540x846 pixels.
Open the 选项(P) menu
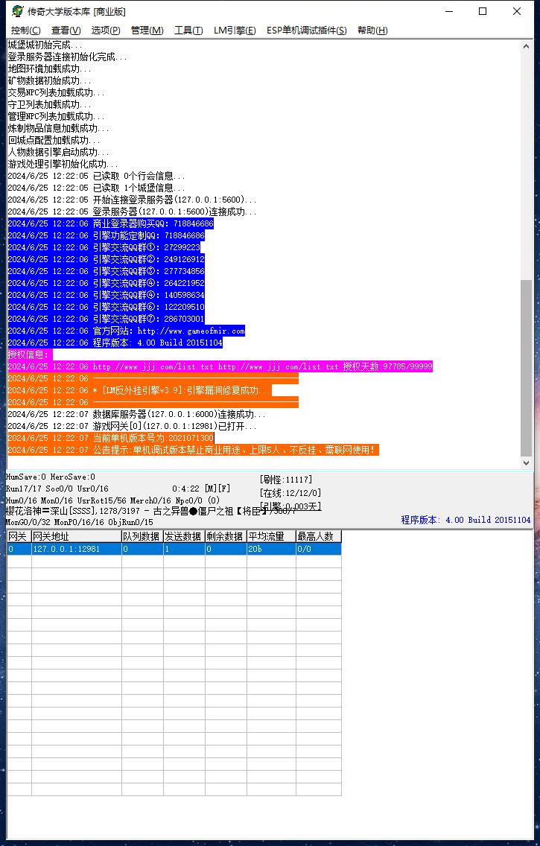point(106,31)
